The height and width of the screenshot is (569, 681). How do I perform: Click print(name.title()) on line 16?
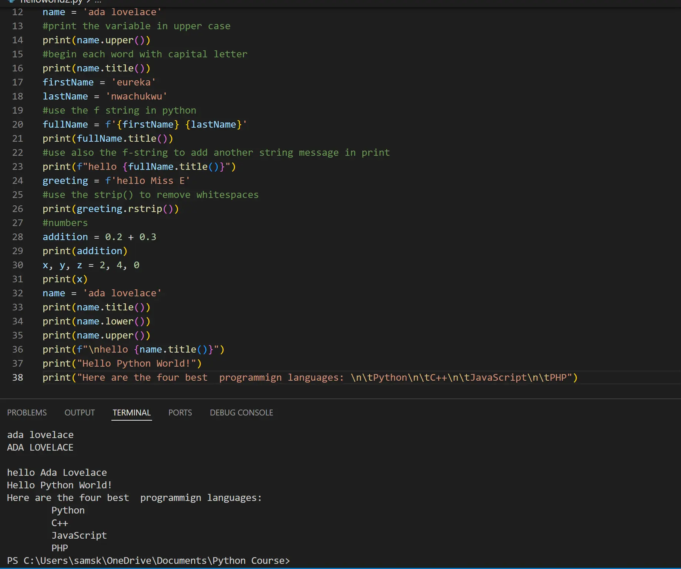[96, 68]
